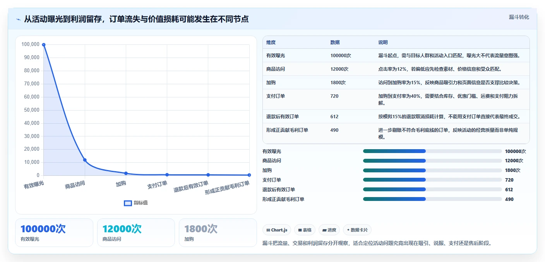Click the 商品访问 x-axis label under the chart

[75, 185]
